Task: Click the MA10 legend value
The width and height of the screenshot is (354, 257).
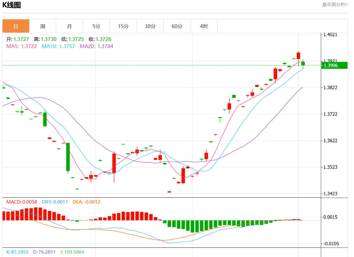Action: (58, 46)
